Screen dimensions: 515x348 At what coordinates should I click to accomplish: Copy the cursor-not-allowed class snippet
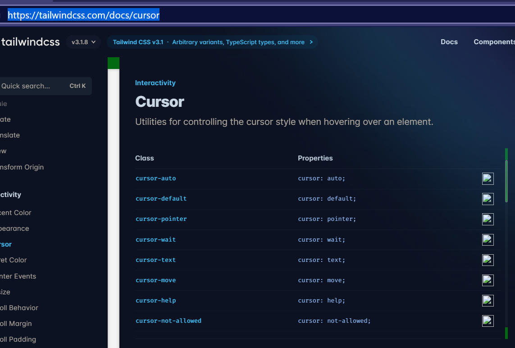pos(488,321)
